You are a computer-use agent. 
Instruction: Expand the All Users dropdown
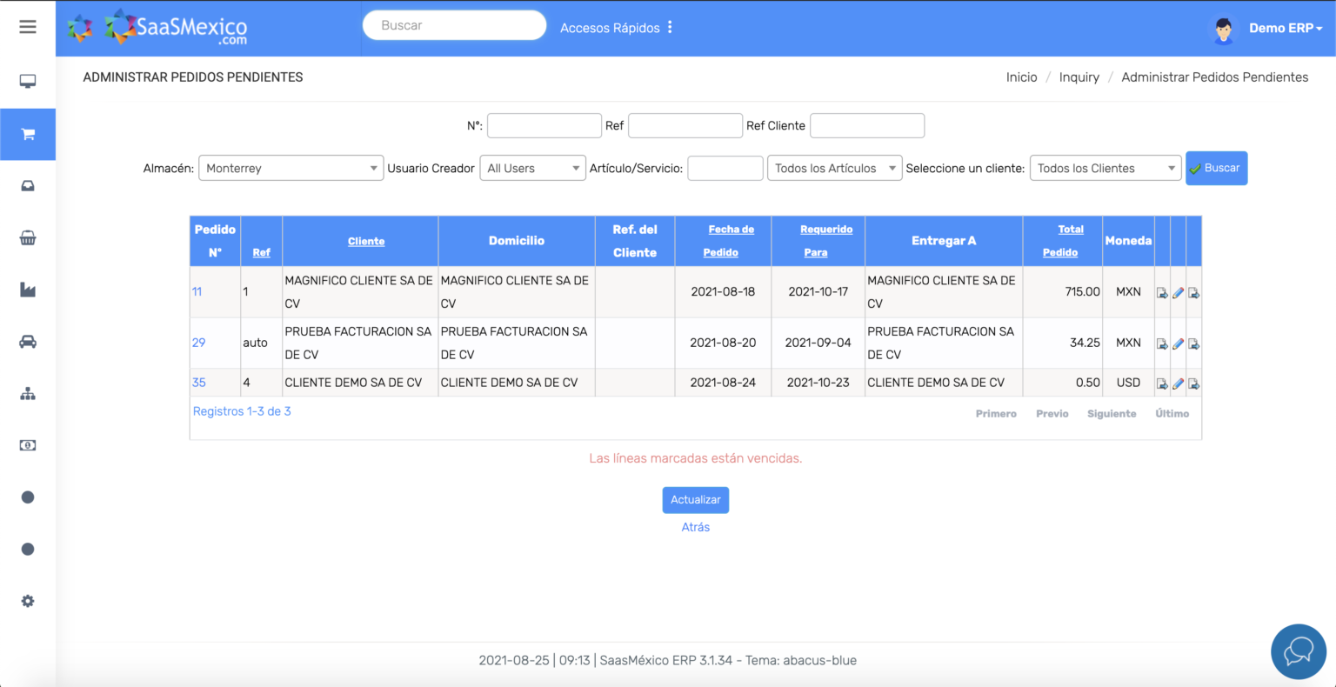[532, 168]
